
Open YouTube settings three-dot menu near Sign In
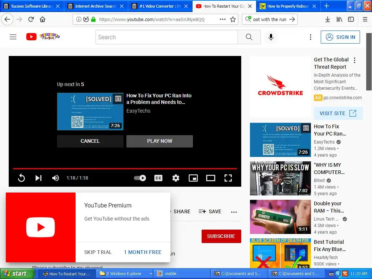pyautogui.click(x=311, y=37)
